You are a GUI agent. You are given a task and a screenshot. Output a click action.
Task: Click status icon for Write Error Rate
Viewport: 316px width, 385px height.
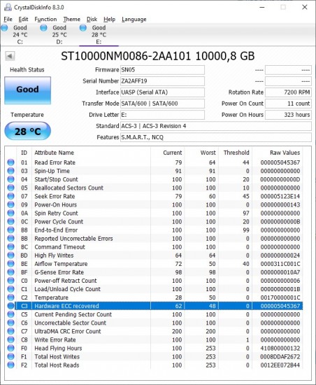click(10, 339)
